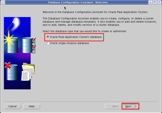Click the Next button
The width and height of the screenshot is (162, 113).
(x=131, y=106)
